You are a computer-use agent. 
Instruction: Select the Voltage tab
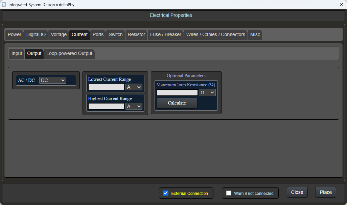click(59, 35)
